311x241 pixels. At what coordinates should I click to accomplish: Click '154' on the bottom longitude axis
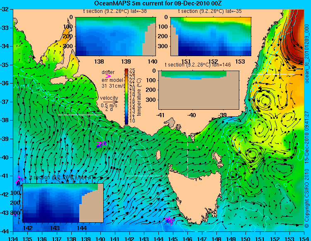(304, 239)
